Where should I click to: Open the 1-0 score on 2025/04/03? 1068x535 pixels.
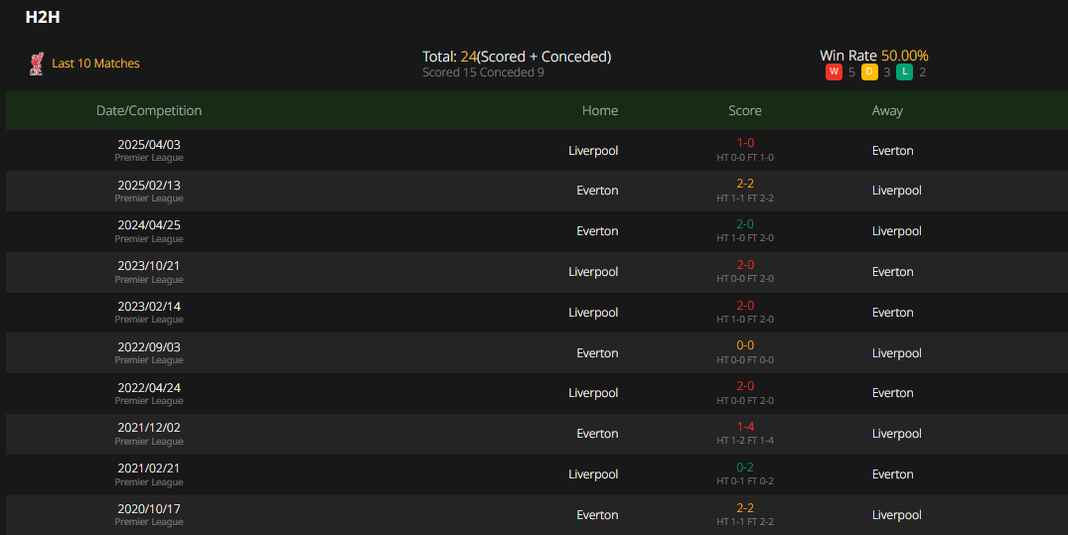[745, 143]
